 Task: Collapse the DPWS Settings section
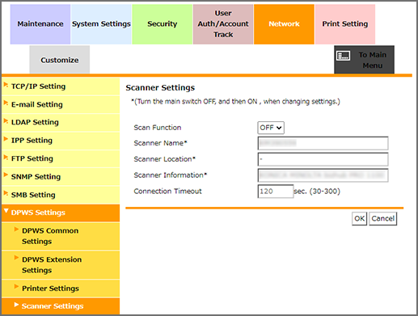tap(61, 213)
